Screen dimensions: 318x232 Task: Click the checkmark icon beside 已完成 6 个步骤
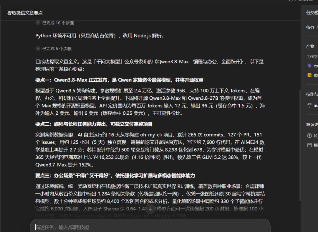click(38, 49)
